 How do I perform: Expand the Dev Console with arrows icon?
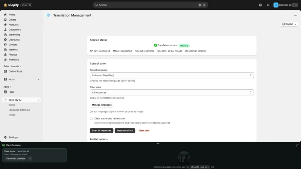click(x=297, y=145)
